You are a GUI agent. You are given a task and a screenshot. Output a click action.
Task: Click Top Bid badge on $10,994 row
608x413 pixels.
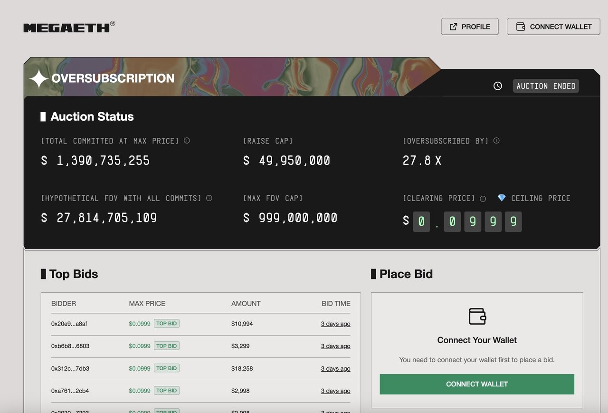(x=166, y=324)
